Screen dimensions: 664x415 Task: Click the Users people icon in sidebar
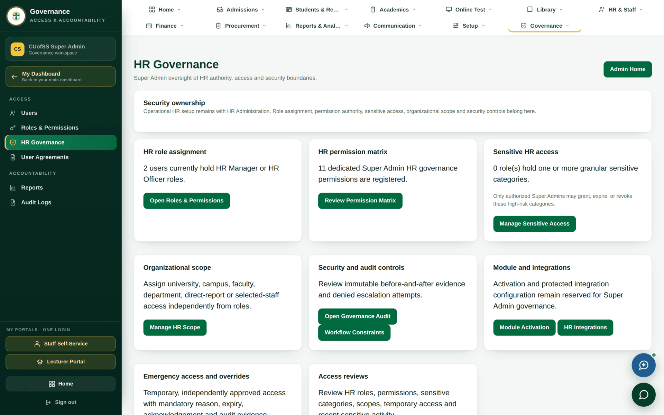click(x=13, y=113)
